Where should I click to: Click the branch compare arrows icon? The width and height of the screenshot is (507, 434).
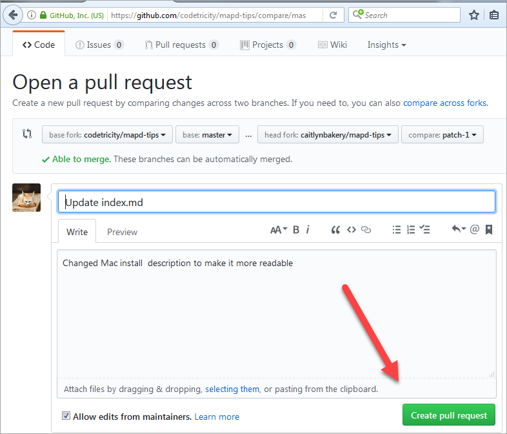coord(27,134)
